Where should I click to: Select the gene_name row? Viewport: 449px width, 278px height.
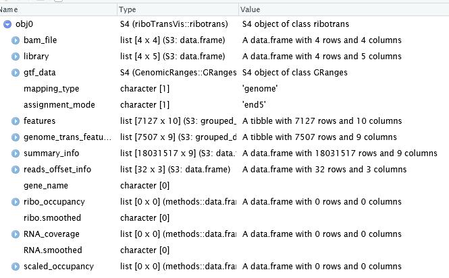pyautogui.click(x=224, y=186)
